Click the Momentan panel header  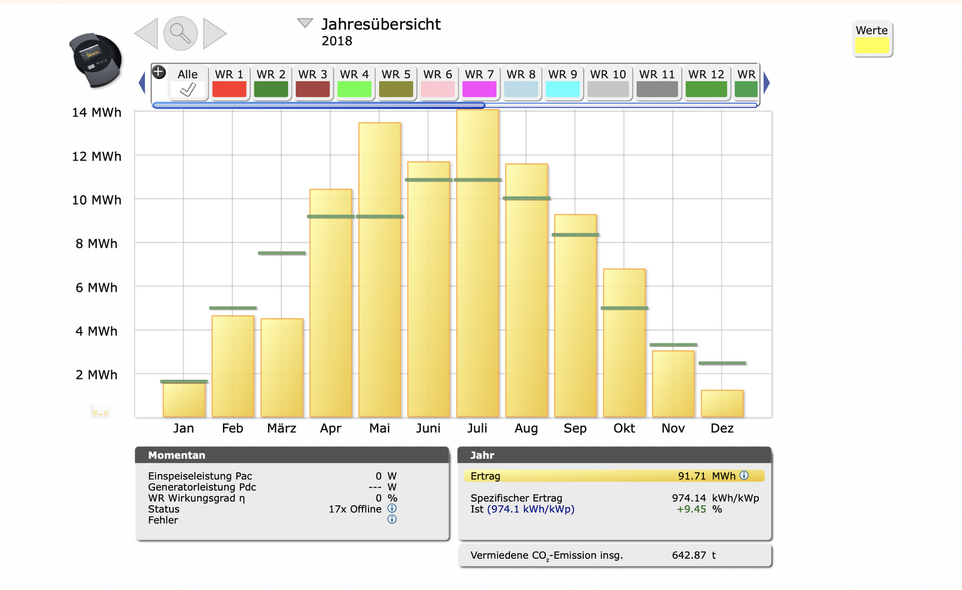coord(292,455)
